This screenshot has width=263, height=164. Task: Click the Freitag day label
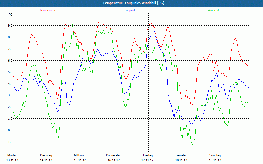click(148, 155)
